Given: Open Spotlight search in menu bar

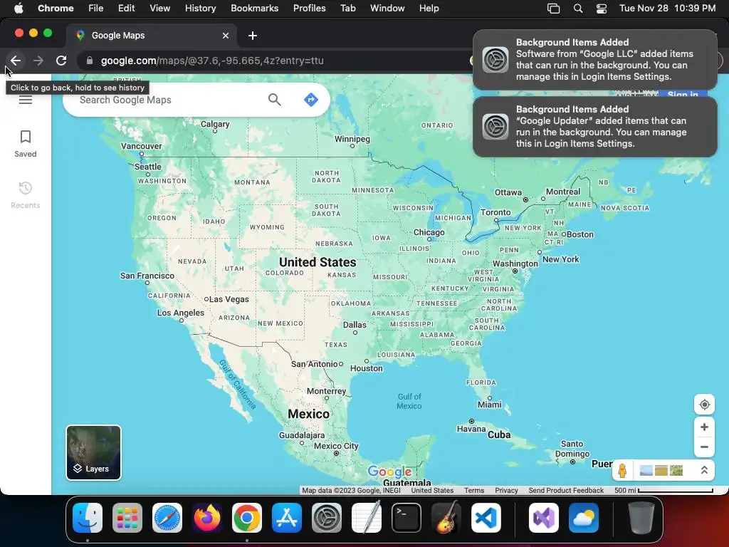Looking at the screenshot, I should point(578,9).
